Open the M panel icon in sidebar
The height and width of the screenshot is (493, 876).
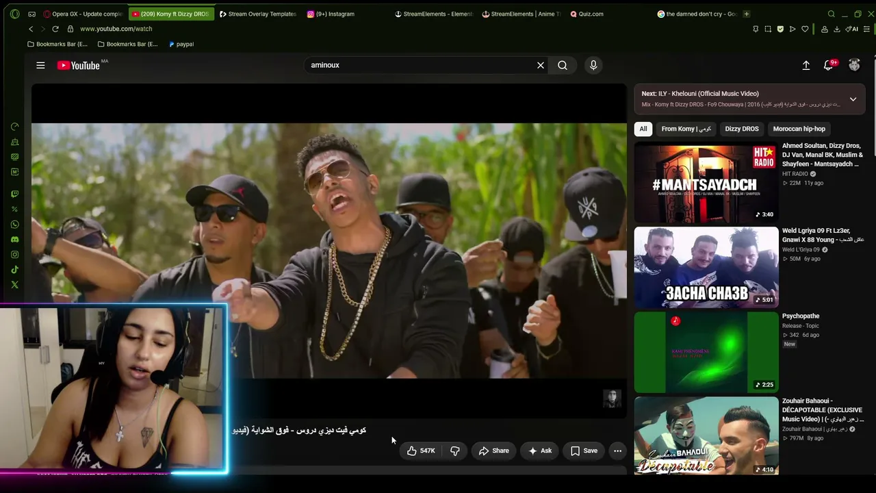[15, 172]
